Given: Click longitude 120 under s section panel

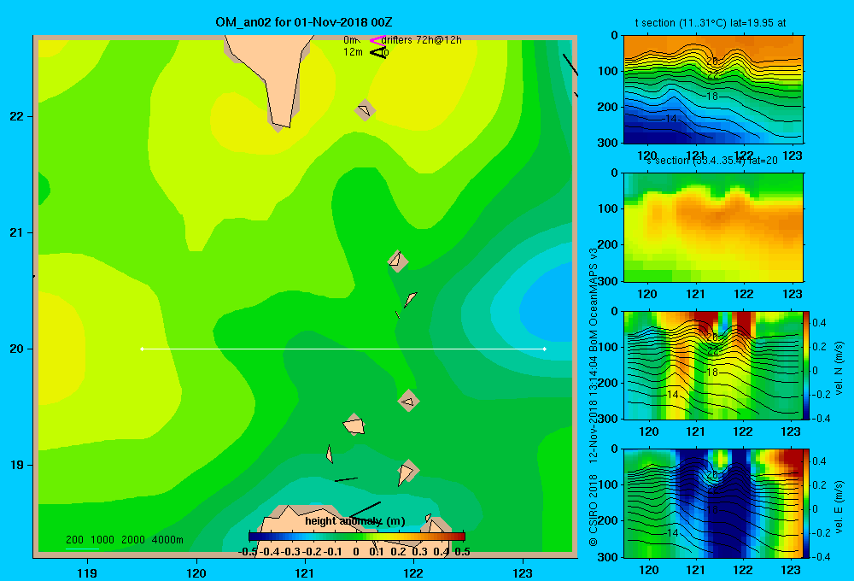Looking at the screenshot, I should tap(647, 294).
